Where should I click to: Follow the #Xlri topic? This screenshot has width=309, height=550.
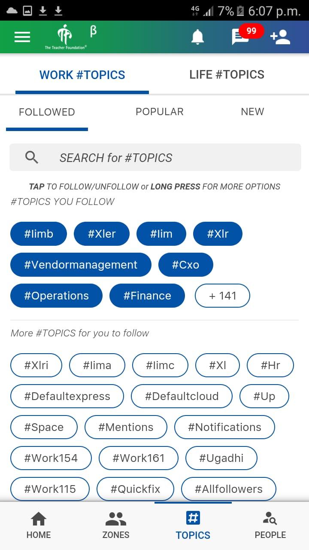(36, 365)
